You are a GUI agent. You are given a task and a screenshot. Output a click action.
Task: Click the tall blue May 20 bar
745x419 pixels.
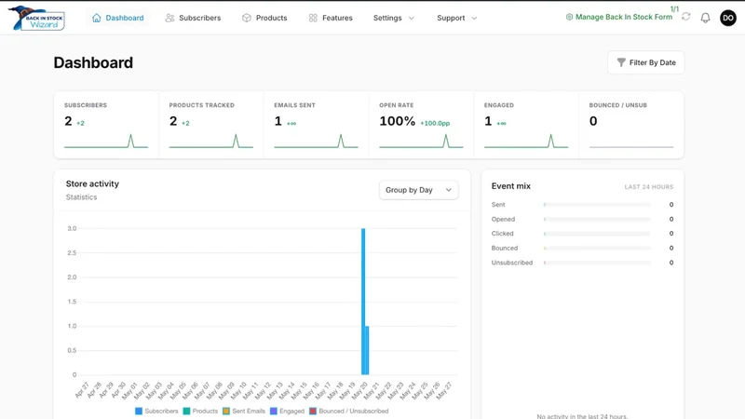tap(363, 301)
